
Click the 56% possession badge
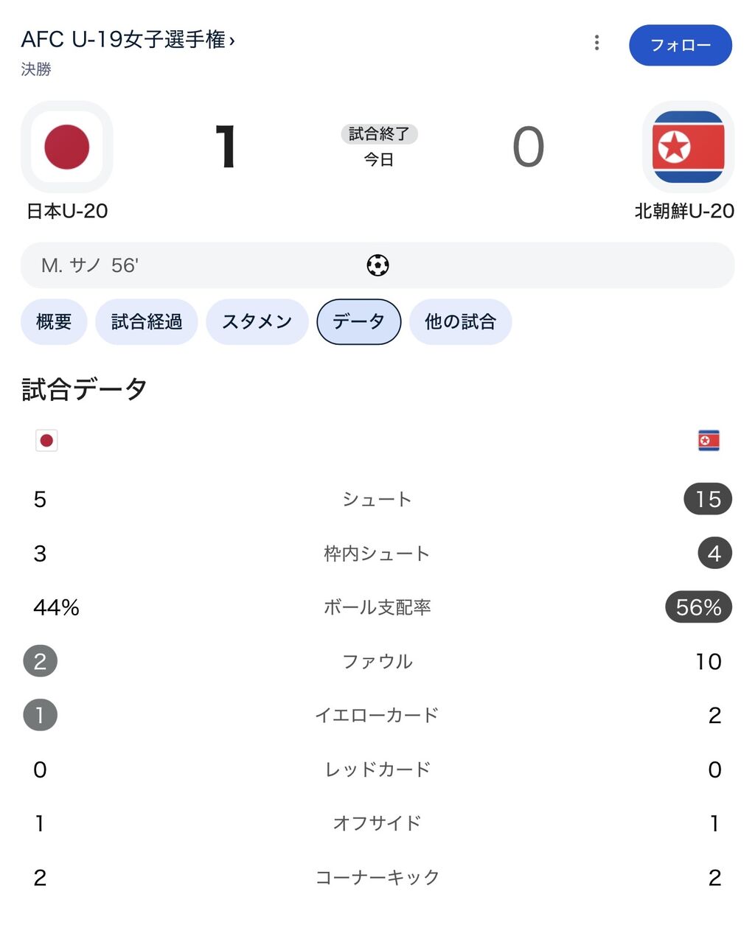coord(698,607)
